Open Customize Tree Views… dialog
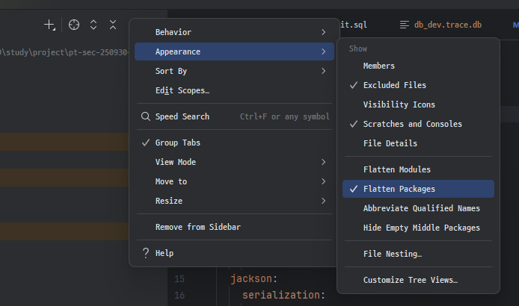The height and width of the screenshot is (306, 519). (418, 280)
